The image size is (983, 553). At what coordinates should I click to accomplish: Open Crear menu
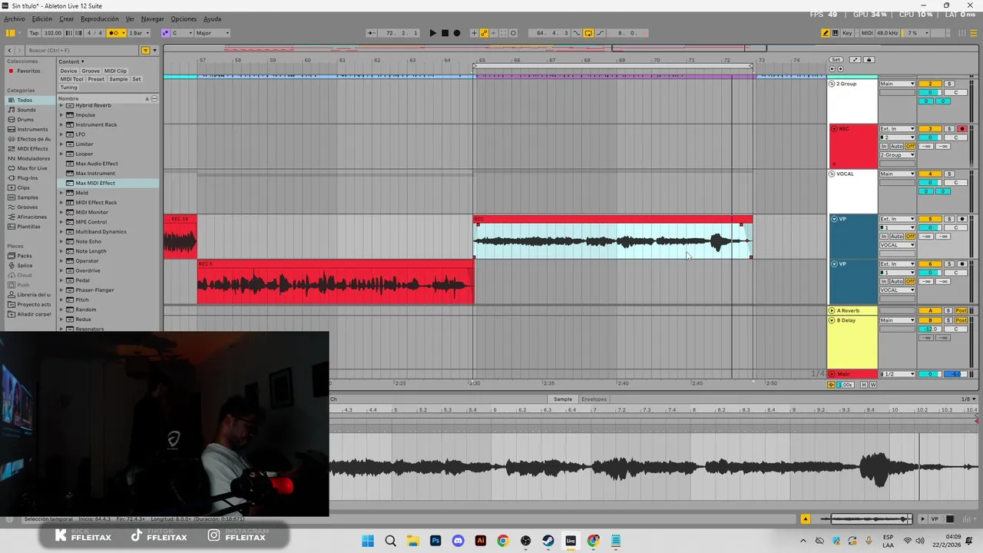pyautogui.click(x=67, y=18)
